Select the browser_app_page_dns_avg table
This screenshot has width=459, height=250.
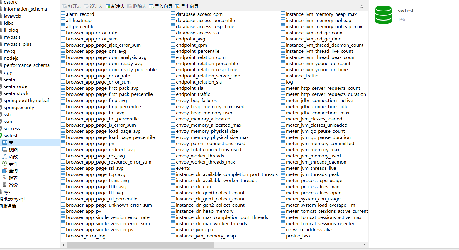96,51
